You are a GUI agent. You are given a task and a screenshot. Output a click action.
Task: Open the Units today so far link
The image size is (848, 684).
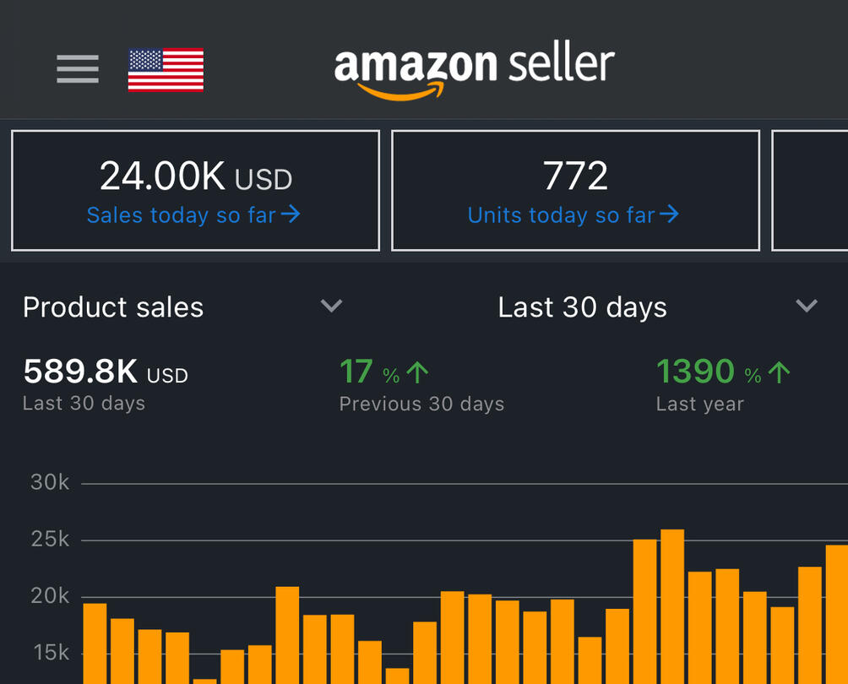pos(561,215)
